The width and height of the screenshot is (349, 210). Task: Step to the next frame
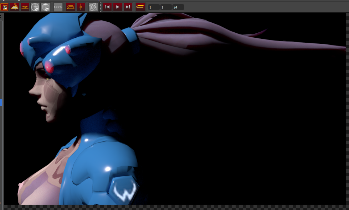[x=128, y=7]
